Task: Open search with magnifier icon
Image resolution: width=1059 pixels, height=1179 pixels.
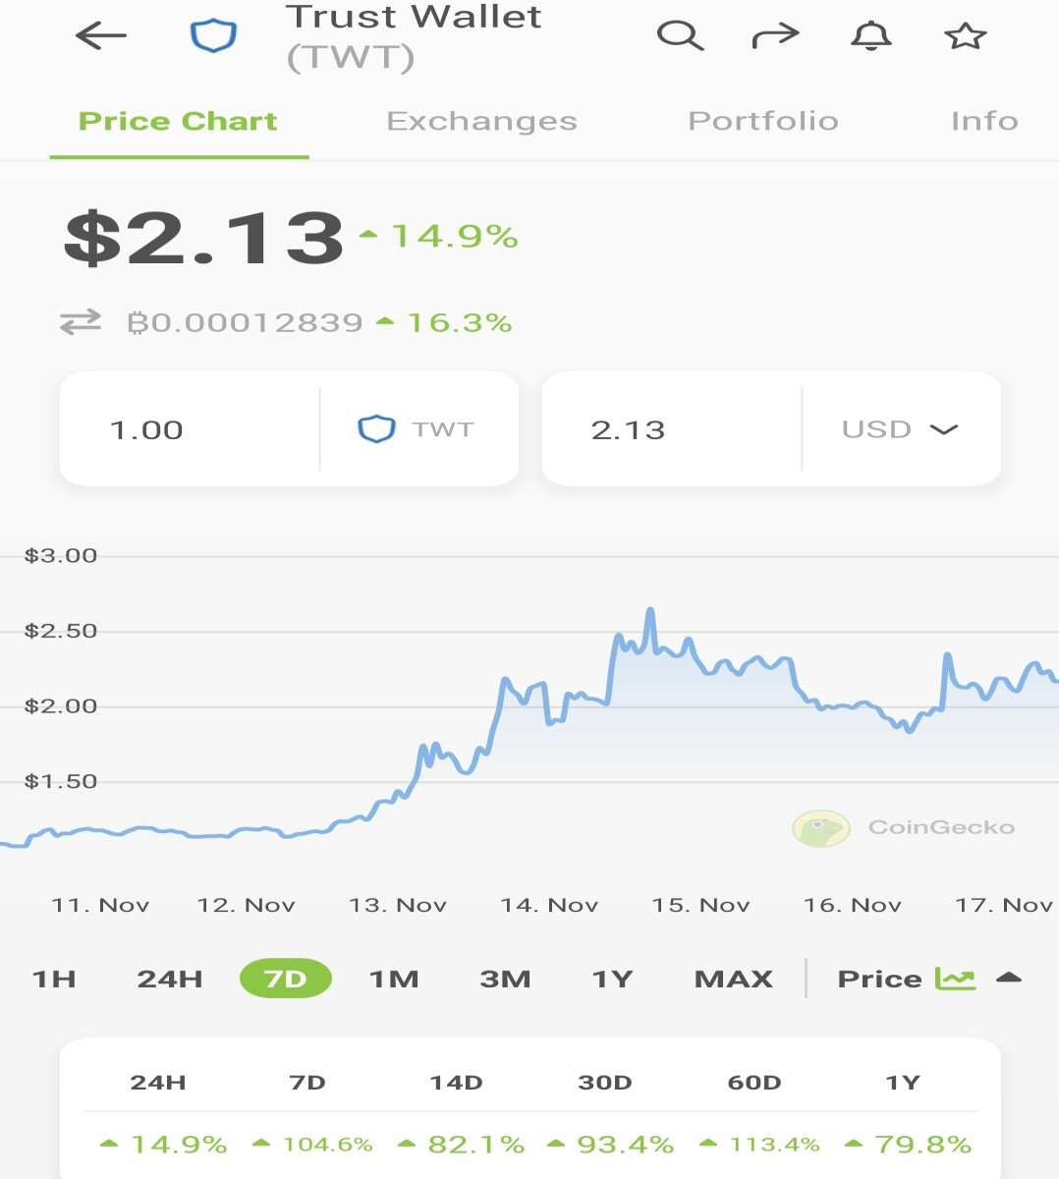Action: pos(680,36)
